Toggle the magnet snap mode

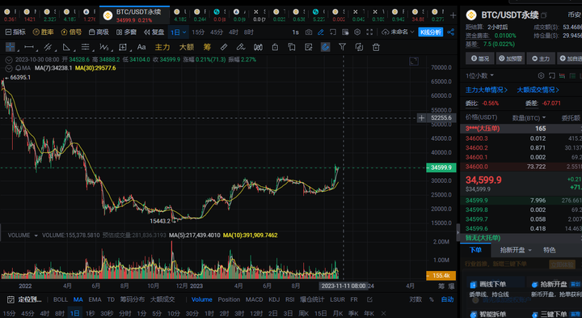tap(325, 47)
